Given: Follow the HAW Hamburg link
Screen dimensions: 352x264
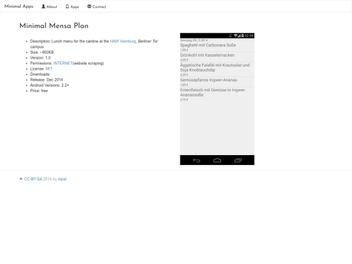Looking at the screenshot, I should tap(123, 41).
